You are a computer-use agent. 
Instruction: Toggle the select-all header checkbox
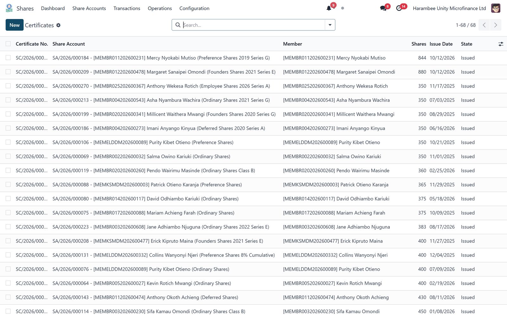(x=8, y=44)
